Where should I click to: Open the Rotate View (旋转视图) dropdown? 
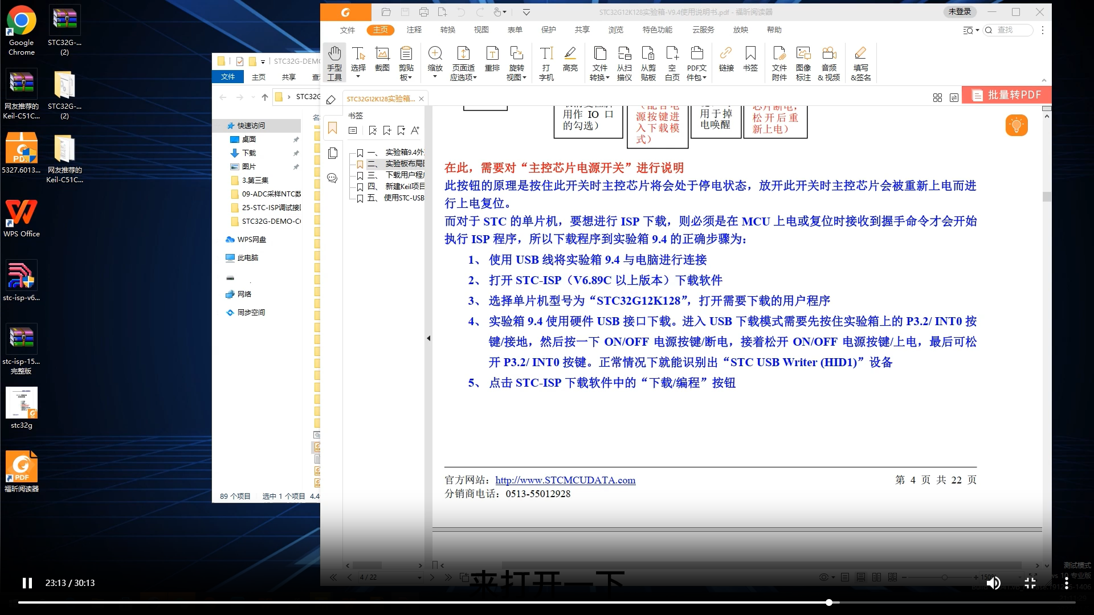[517, 63]
